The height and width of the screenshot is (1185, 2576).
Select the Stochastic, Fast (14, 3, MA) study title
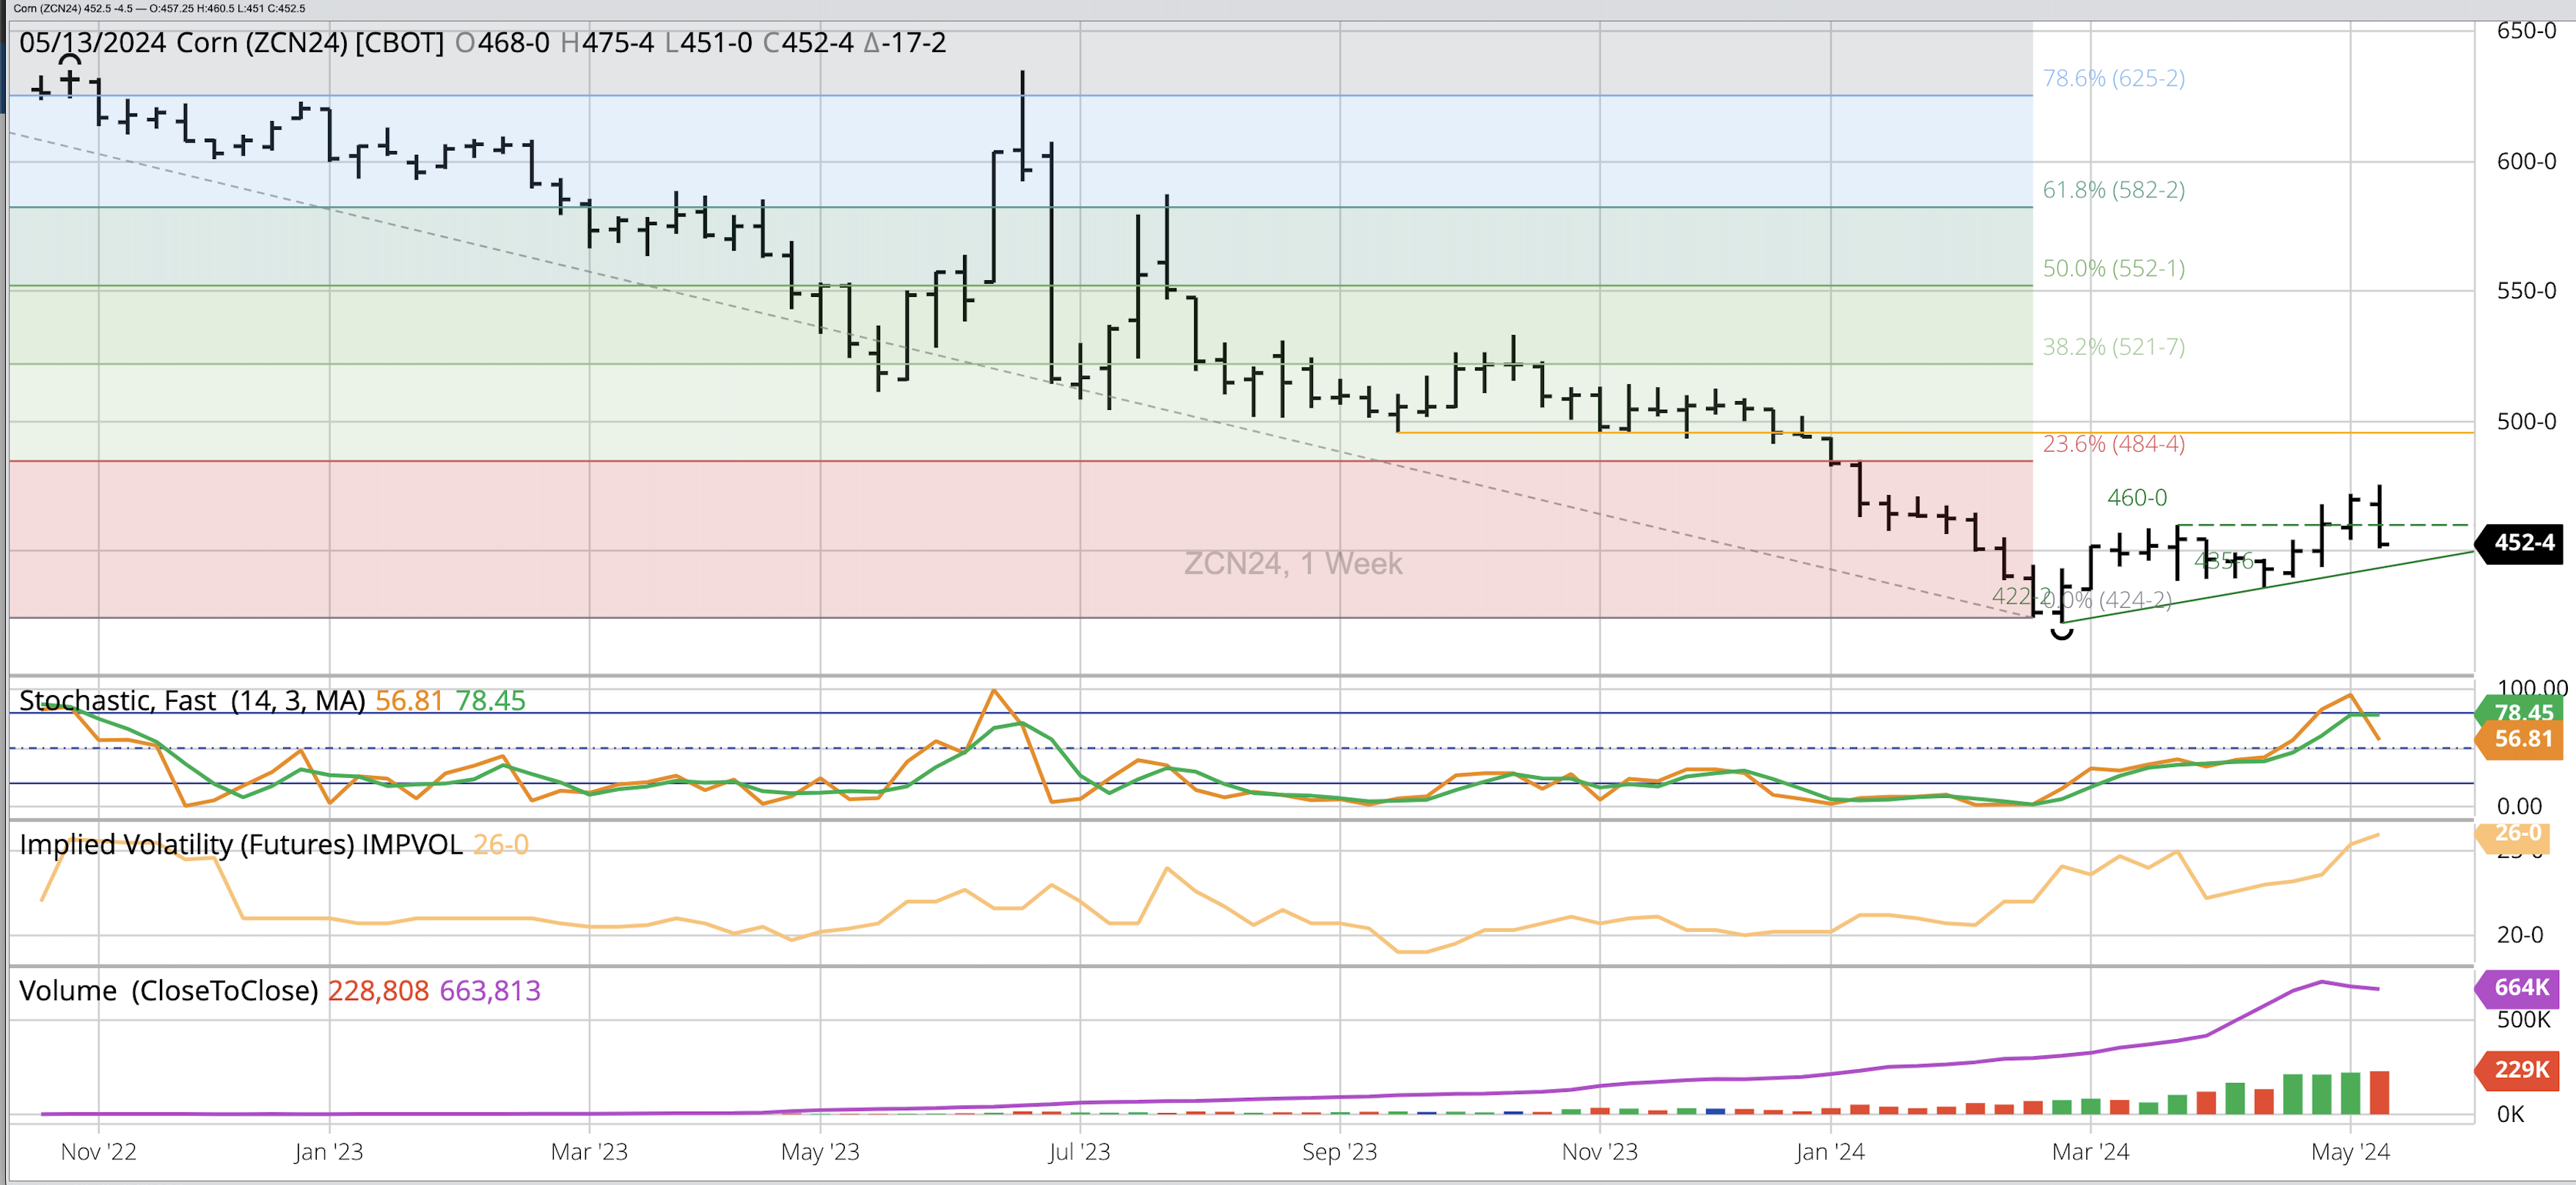click(x=192, y=700)
